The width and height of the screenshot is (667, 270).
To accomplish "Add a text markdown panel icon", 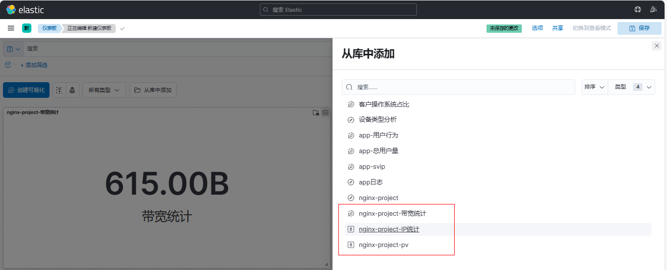I will click(x=59, y=90).
